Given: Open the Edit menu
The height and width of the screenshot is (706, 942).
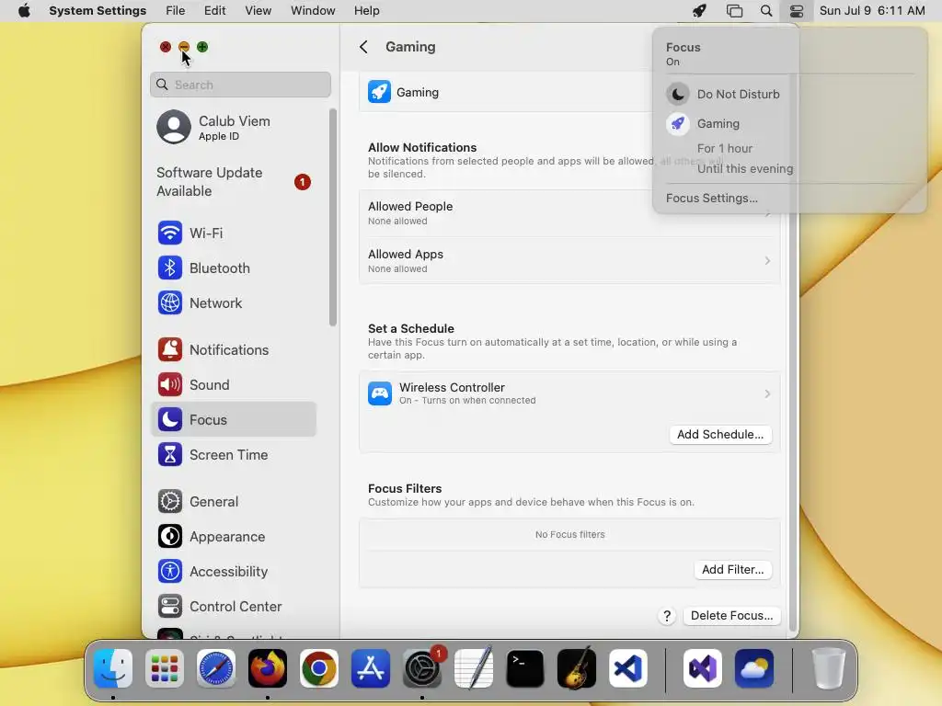Looking at the screenshot, I should coord(214,11).
